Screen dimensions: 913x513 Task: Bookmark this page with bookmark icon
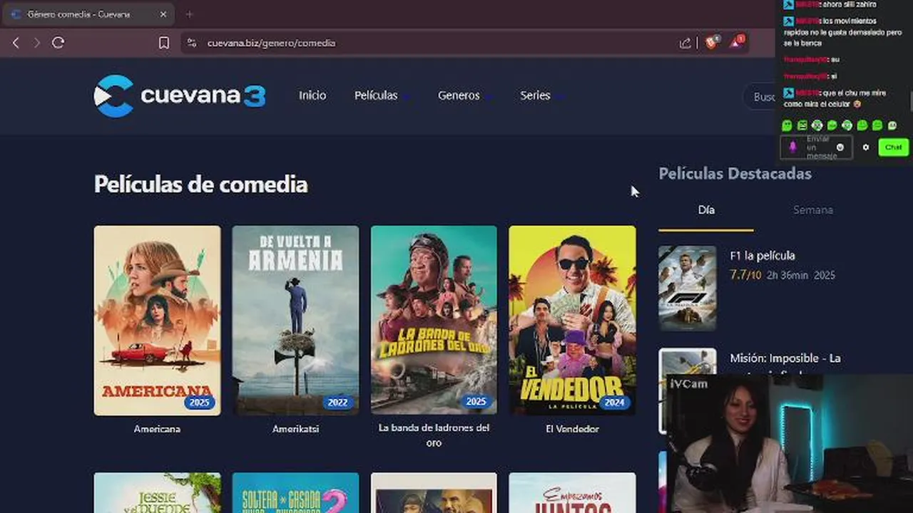click(164, 43)
